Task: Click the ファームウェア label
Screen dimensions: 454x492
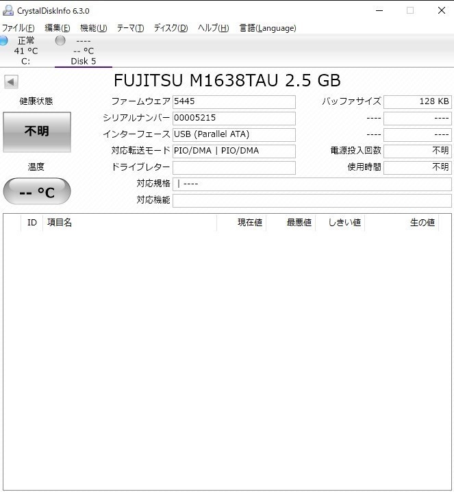Action: pos(141,101)
